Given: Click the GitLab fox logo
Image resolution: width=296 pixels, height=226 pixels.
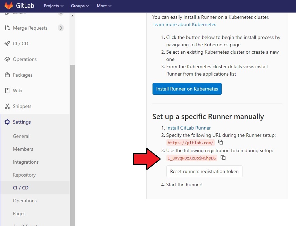Looking at the screenshot, I should click(9, 6).
